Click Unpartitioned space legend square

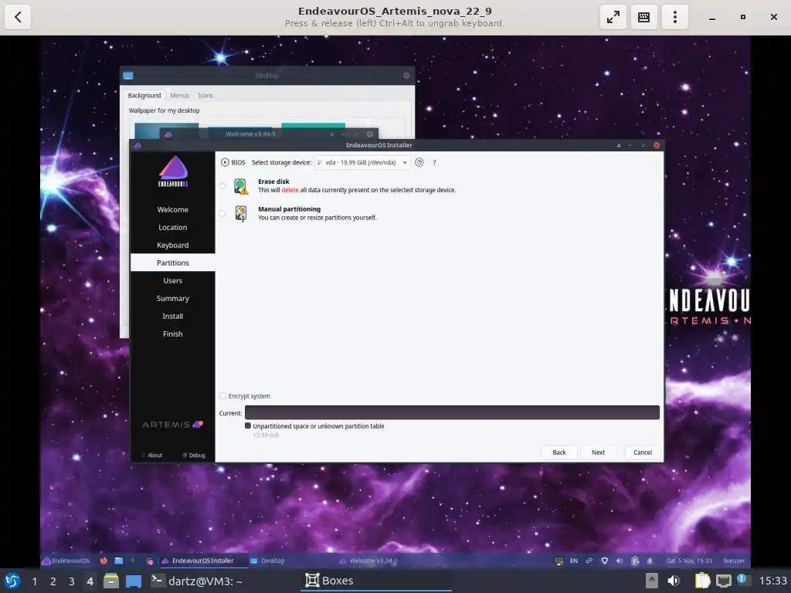coord(248,426)
